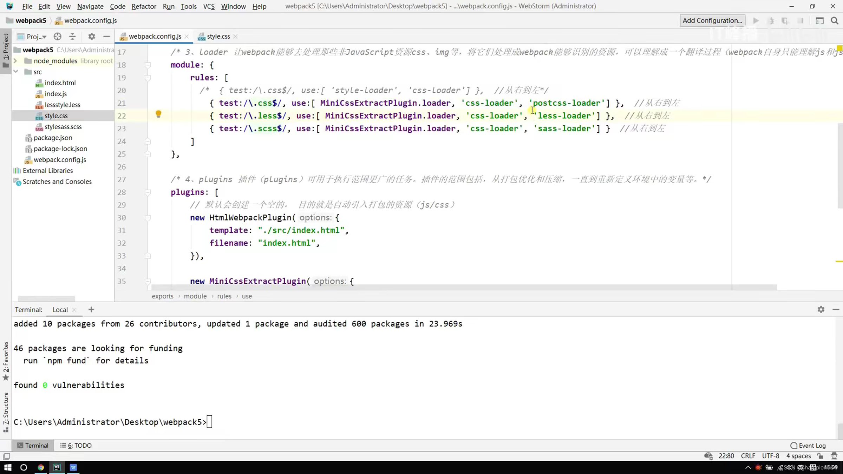Click the inspections profile icon in status bar
This screenshot has width=843, height=474.
[x=834, y=456]
